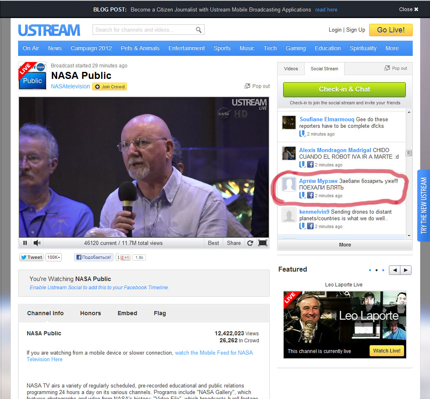430x399 pixels.
Task: Select the Channel Info tab
Action: pos(45,313)
